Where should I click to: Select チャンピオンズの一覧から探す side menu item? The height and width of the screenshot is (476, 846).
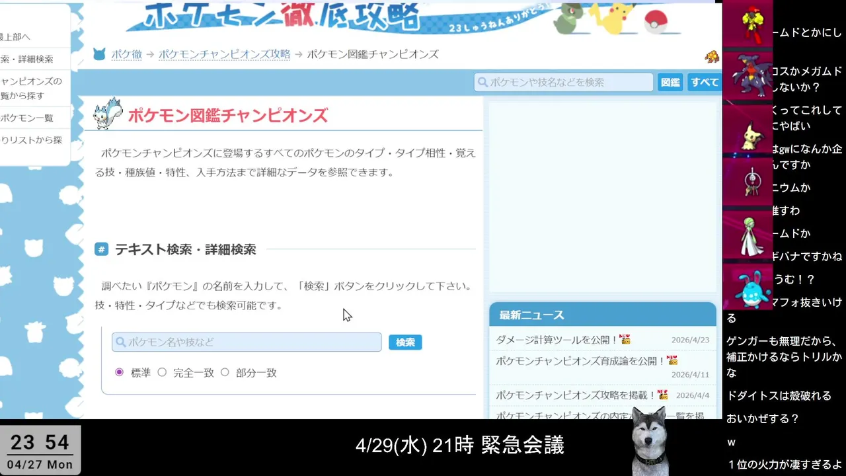pos(31,89)
